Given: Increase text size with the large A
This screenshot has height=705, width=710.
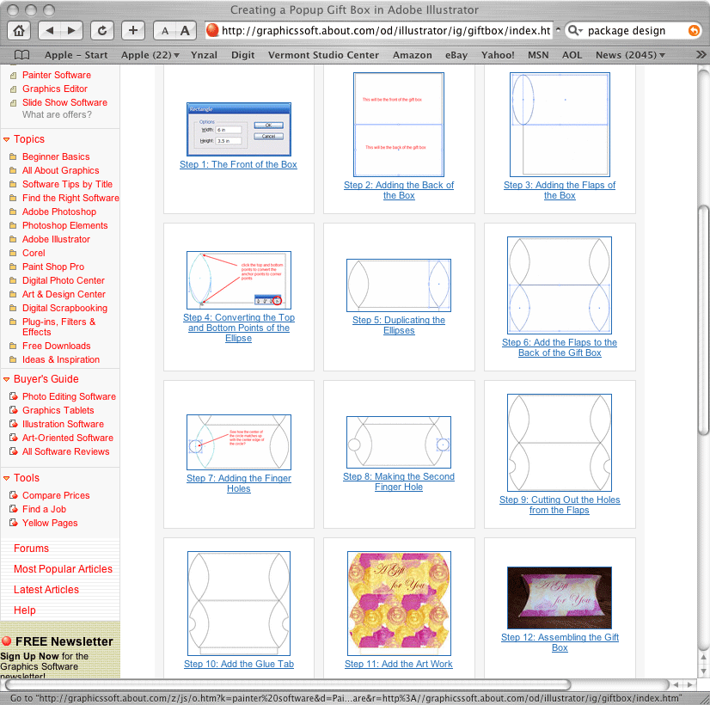Looking at the screenshot, I should point(185,31).
